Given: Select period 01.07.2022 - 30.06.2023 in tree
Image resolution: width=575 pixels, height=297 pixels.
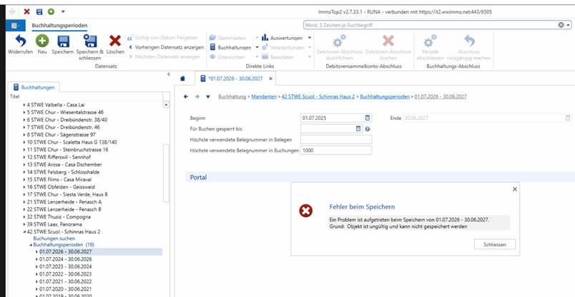Looking at the screenshot, I should (66, 274).
